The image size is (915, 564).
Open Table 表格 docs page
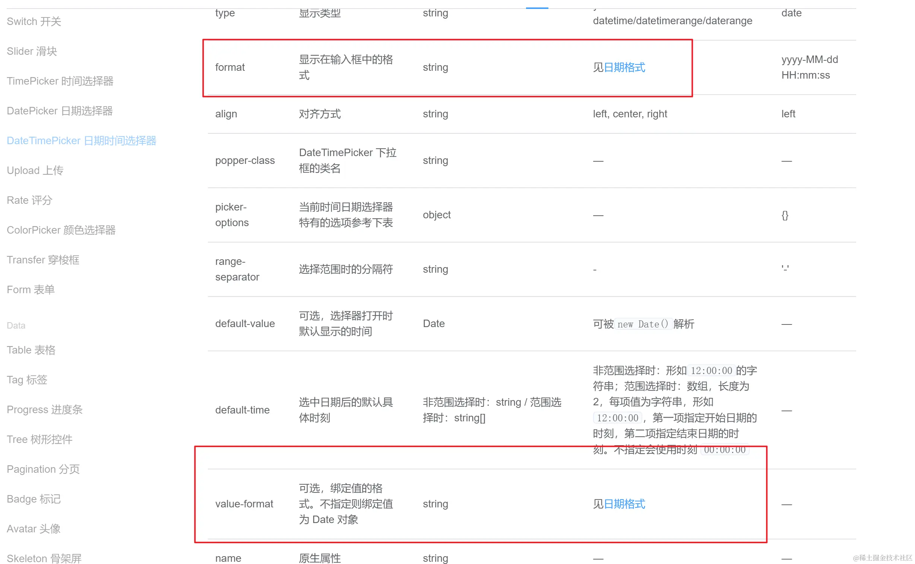point(31,350)
